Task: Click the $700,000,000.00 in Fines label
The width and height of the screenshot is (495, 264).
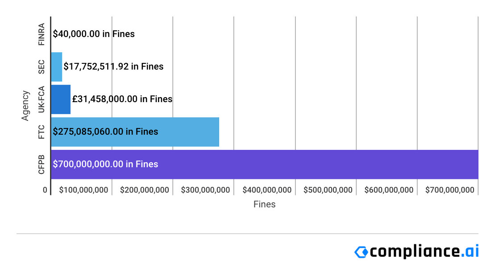Action: tap(105, 164)
